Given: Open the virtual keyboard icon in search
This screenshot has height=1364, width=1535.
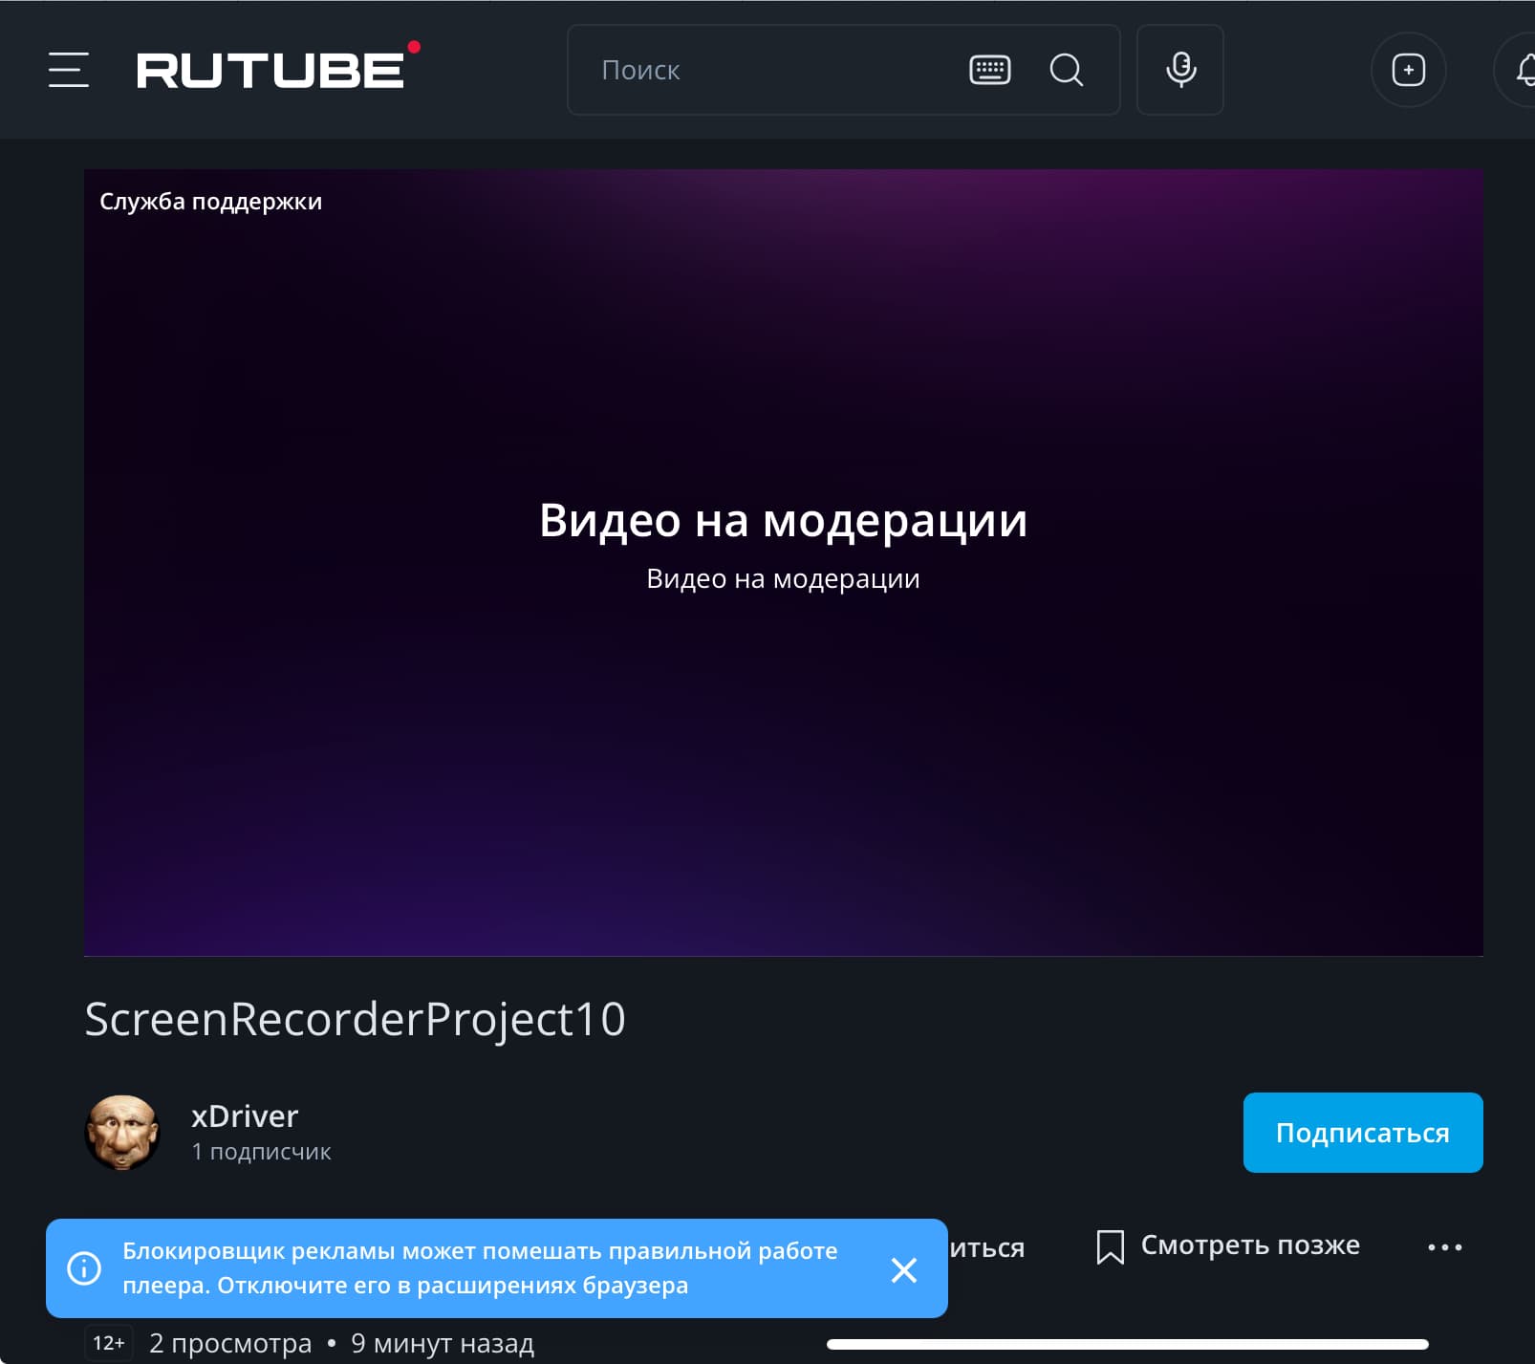Looking at the screenshot, I should point(989,70).
